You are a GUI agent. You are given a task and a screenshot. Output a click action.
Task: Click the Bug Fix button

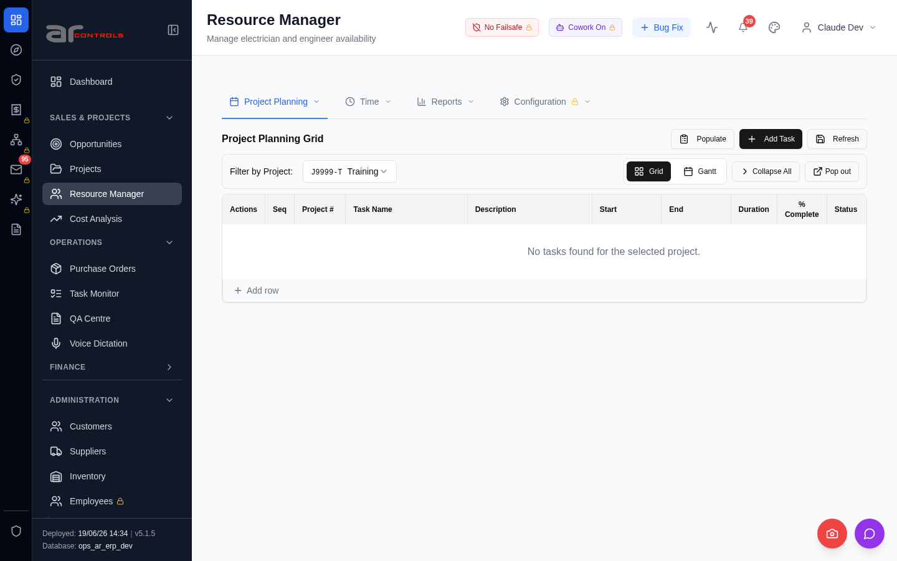(662, 27)
